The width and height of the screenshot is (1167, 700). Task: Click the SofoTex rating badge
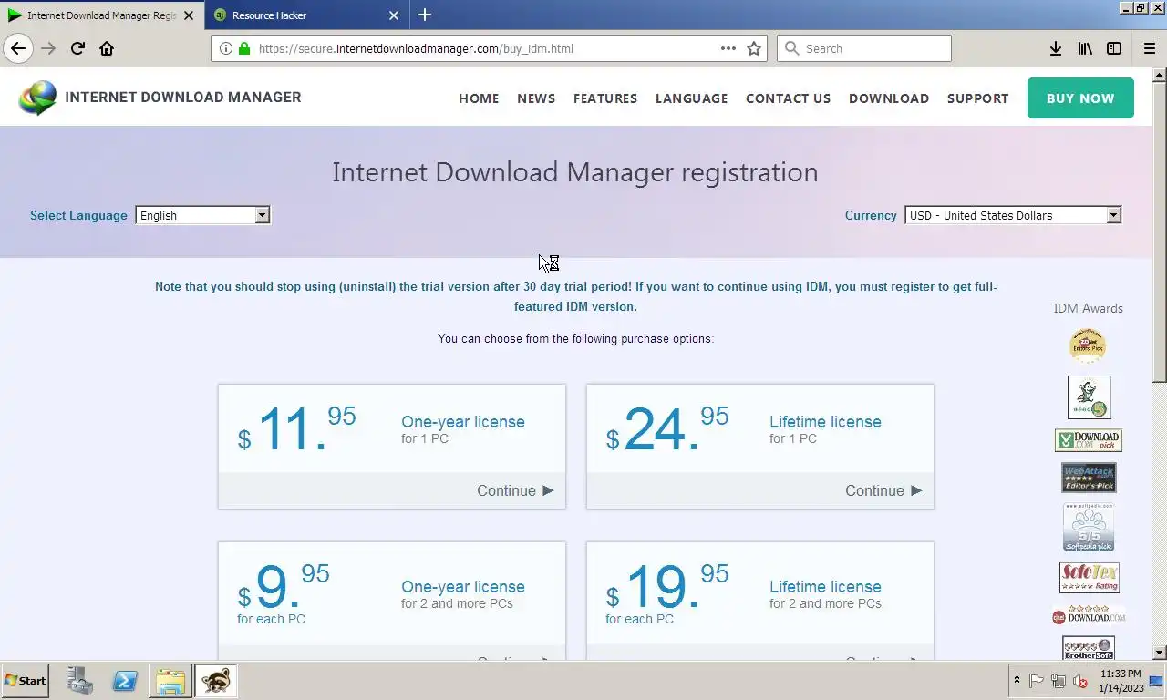point(1089,578)
